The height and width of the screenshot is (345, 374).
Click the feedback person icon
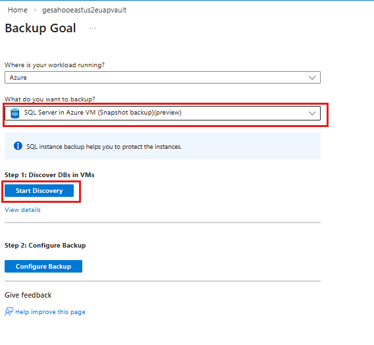9,312
